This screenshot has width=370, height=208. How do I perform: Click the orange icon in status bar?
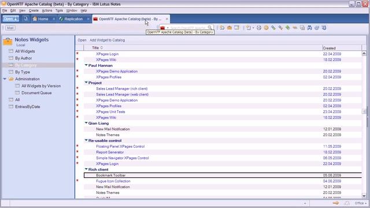click(336, 203)
